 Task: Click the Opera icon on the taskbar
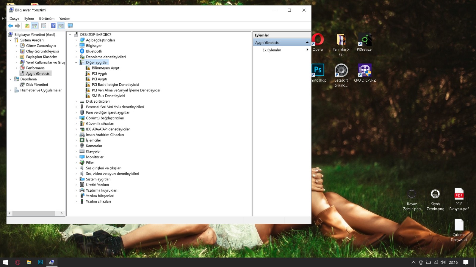[x=18, y=262]
